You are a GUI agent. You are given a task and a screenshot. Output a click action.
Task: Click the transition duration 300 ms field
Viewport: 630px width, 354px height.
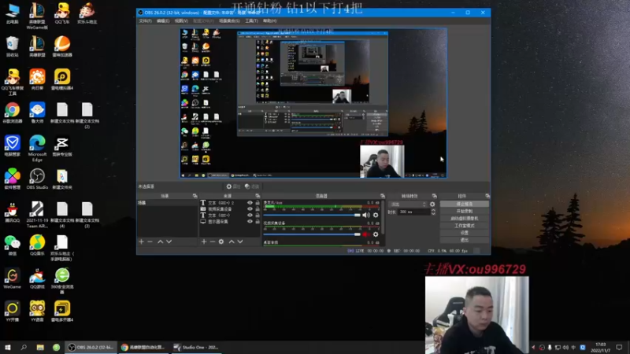[x=414, y=212]
